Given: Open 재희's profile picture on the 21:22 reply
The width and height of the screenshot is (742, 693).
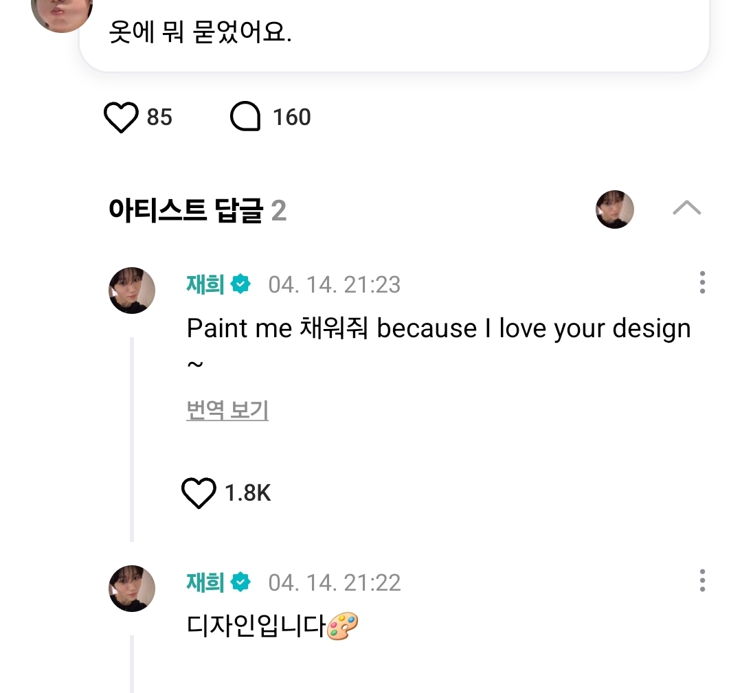Looking at the screenshot, I should point(132,589).
